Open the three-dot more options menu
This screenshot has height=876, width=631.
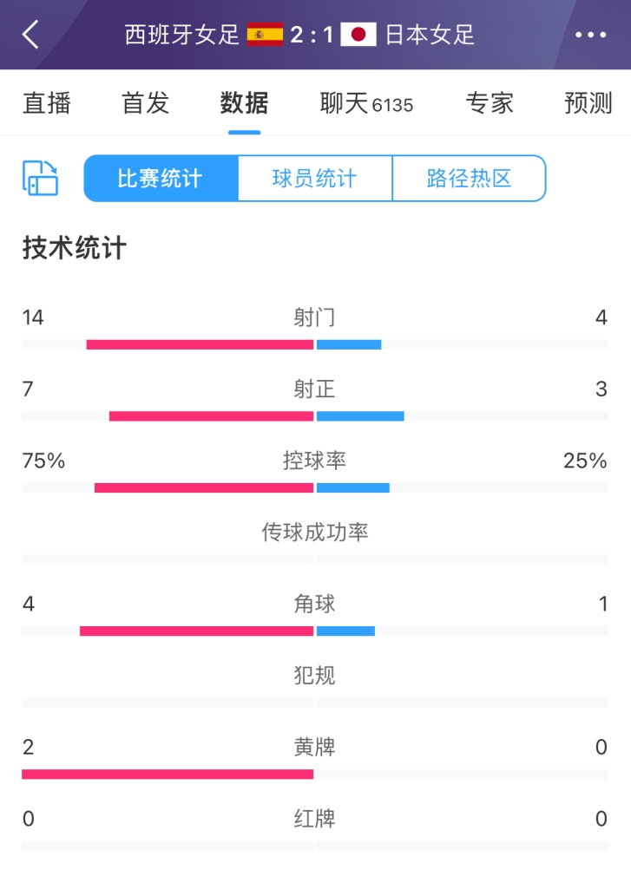591,35
